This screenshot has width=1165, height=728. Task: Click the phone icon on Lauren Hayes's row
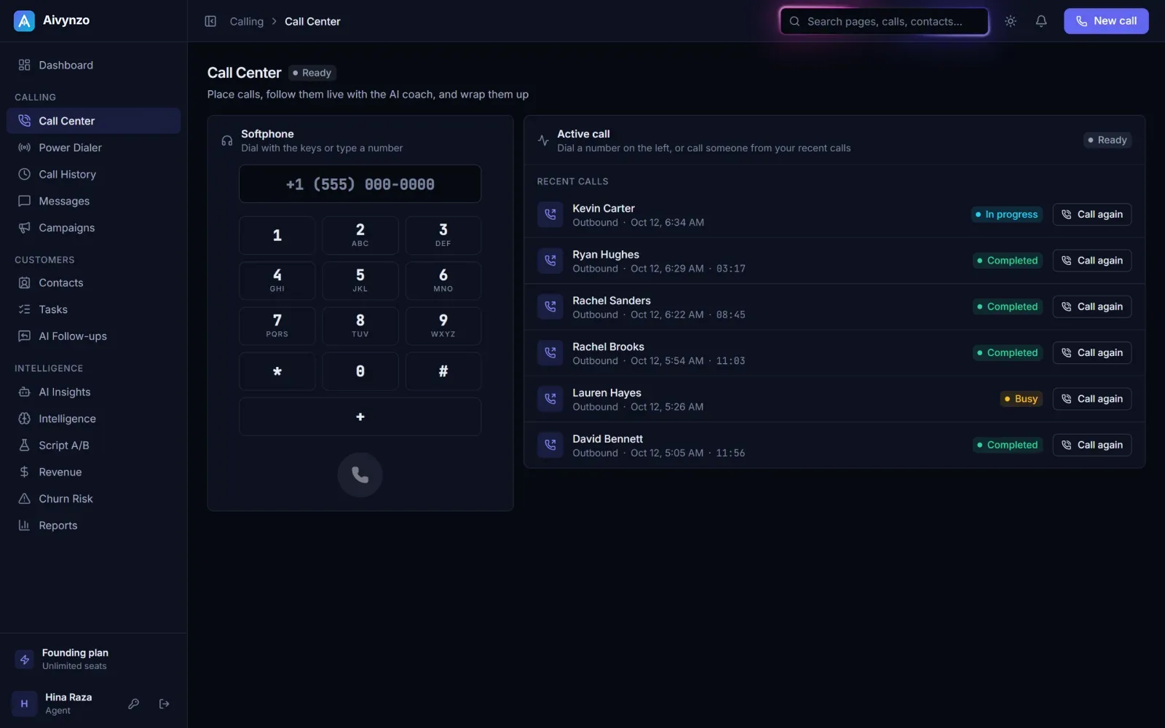(550, 399)
